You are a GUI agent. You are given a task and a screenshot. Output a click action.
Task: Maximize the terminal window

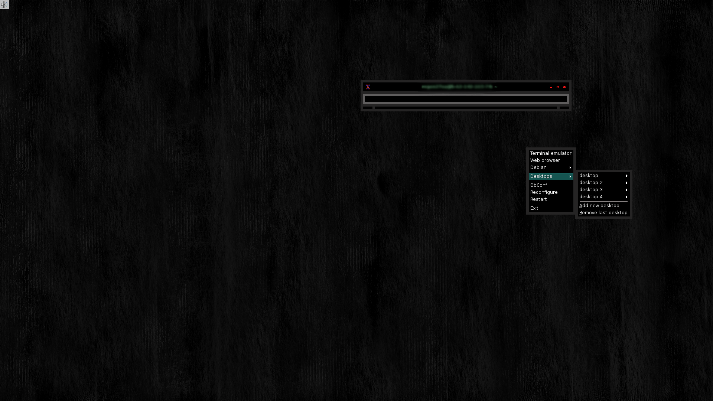pyautogui.click(x=558, y=87)
